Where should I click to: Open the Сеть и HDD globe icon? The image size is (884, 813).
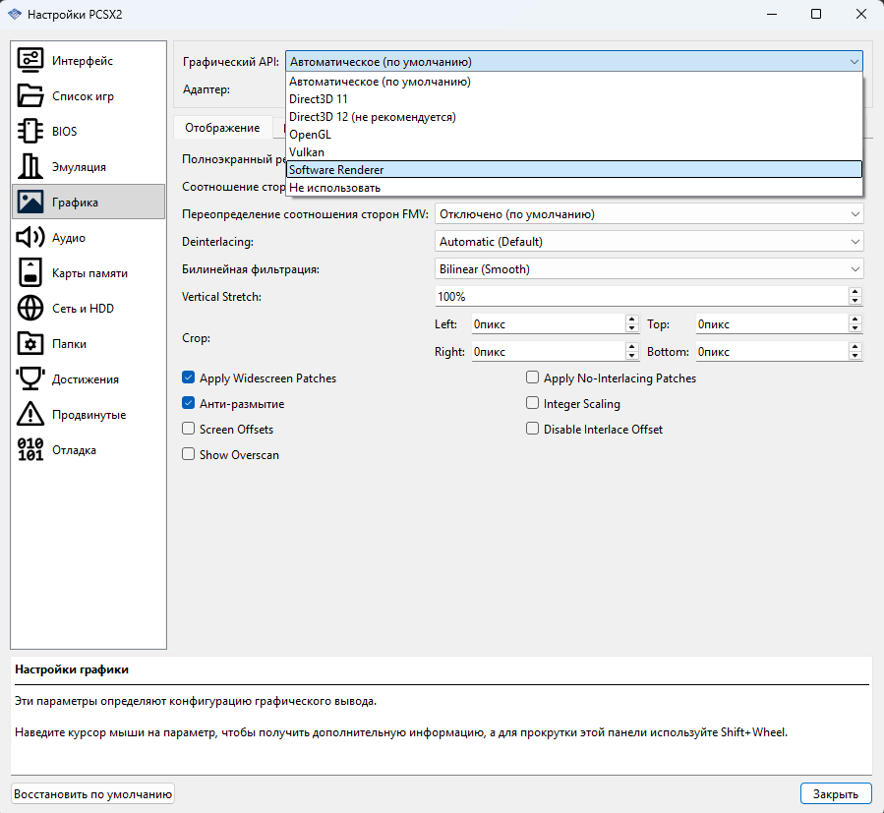click(x=30, y=309)
